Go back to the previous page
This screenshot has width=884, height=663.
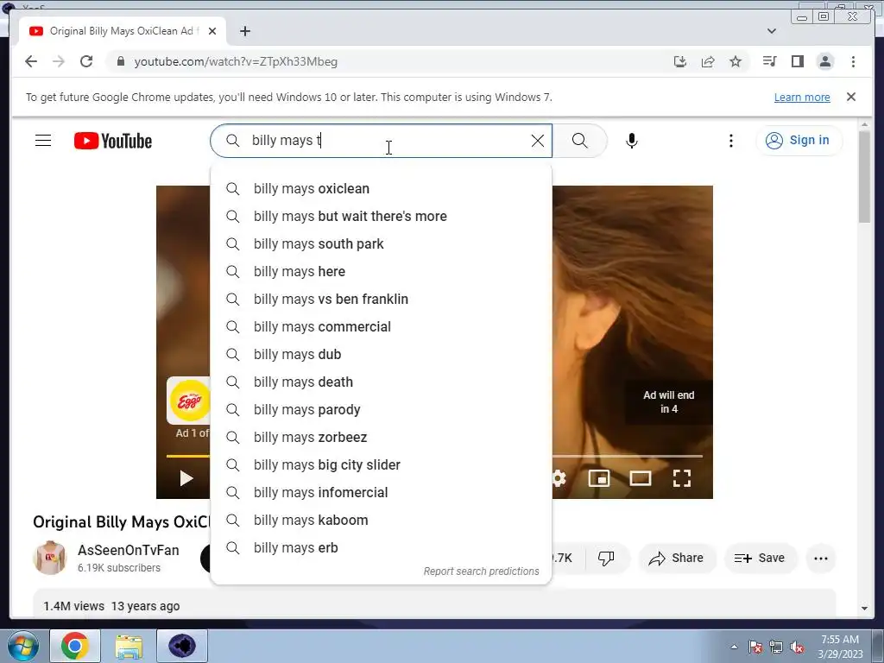[x=31, y=61]
